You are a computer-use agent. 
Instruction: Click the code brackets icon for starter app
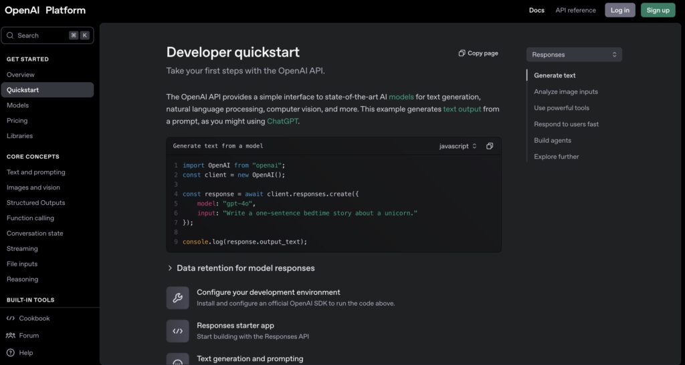point(177,331)
